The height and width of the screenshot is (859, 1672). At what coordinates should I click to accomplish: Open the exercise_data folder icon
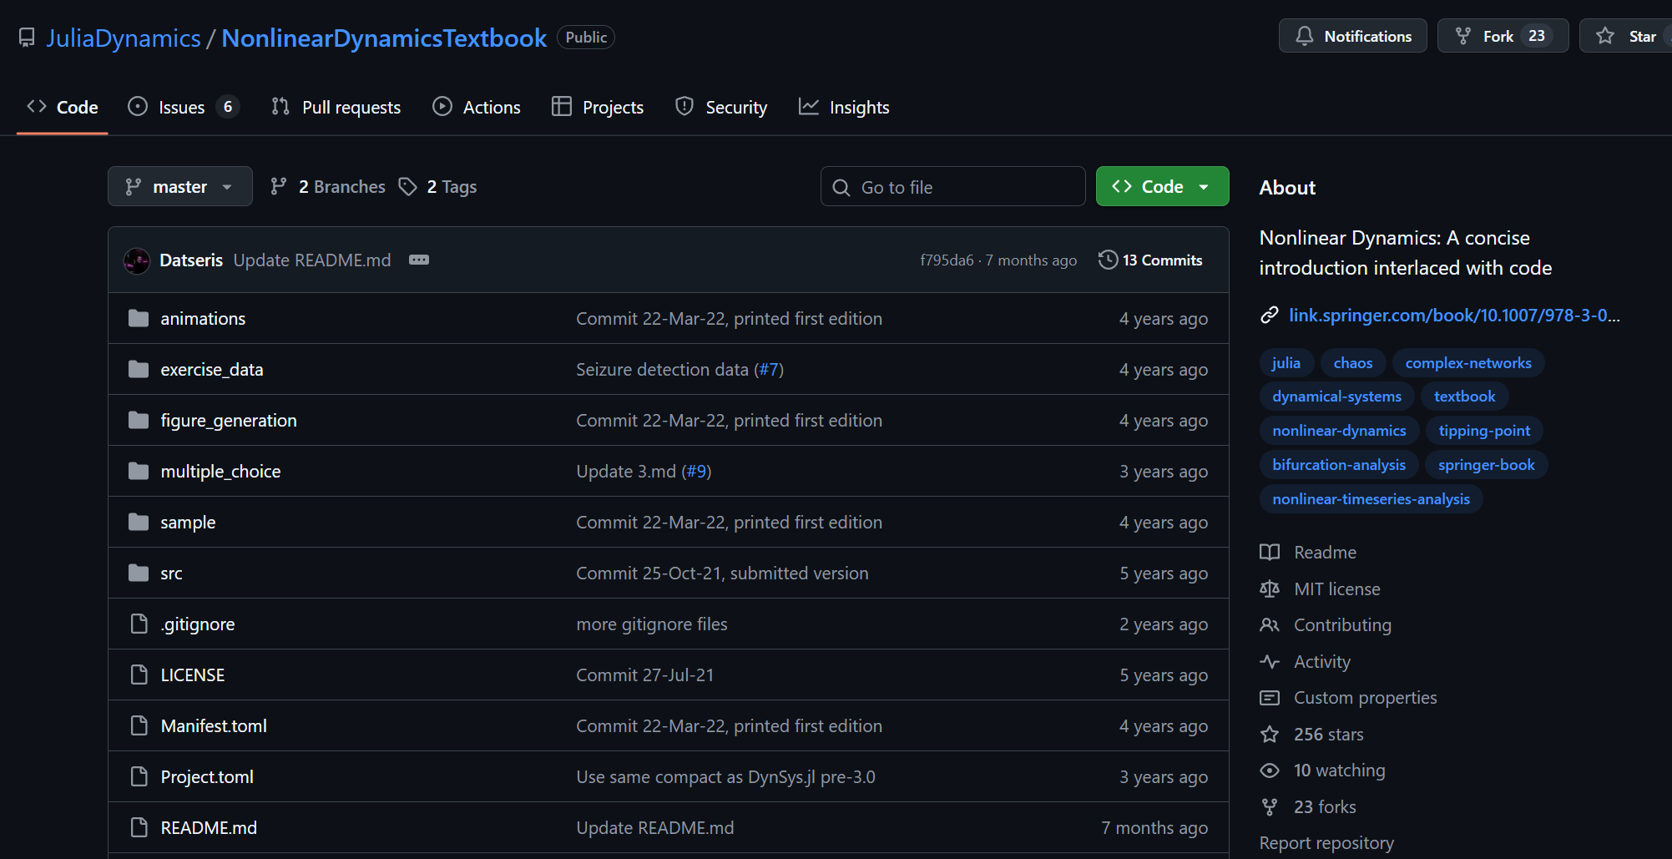139,369
